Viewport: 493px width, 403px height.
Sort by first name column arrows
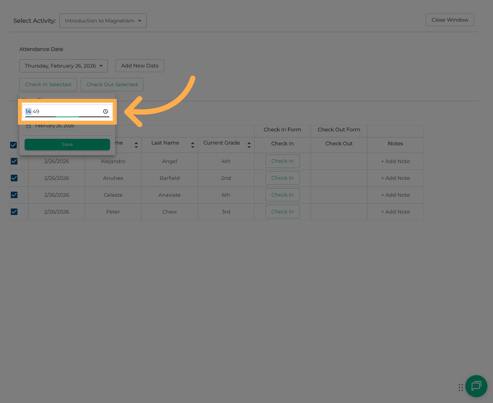coord(136,145)
